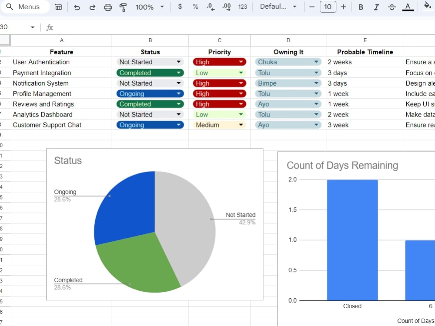Image resolution: width=435 pixels, height=326 pixels.
Task: Activate the paint format roller icon
Action: [x=123, y=7]
